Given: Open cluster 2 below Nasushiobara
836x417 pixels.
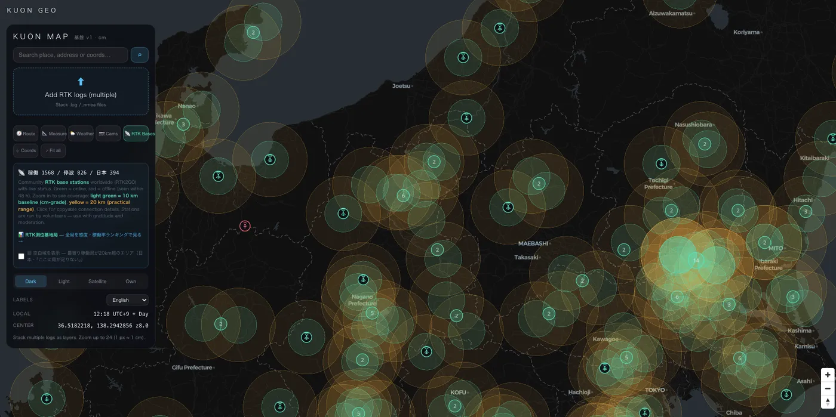Looking at the screenshot, I should 705,144.
